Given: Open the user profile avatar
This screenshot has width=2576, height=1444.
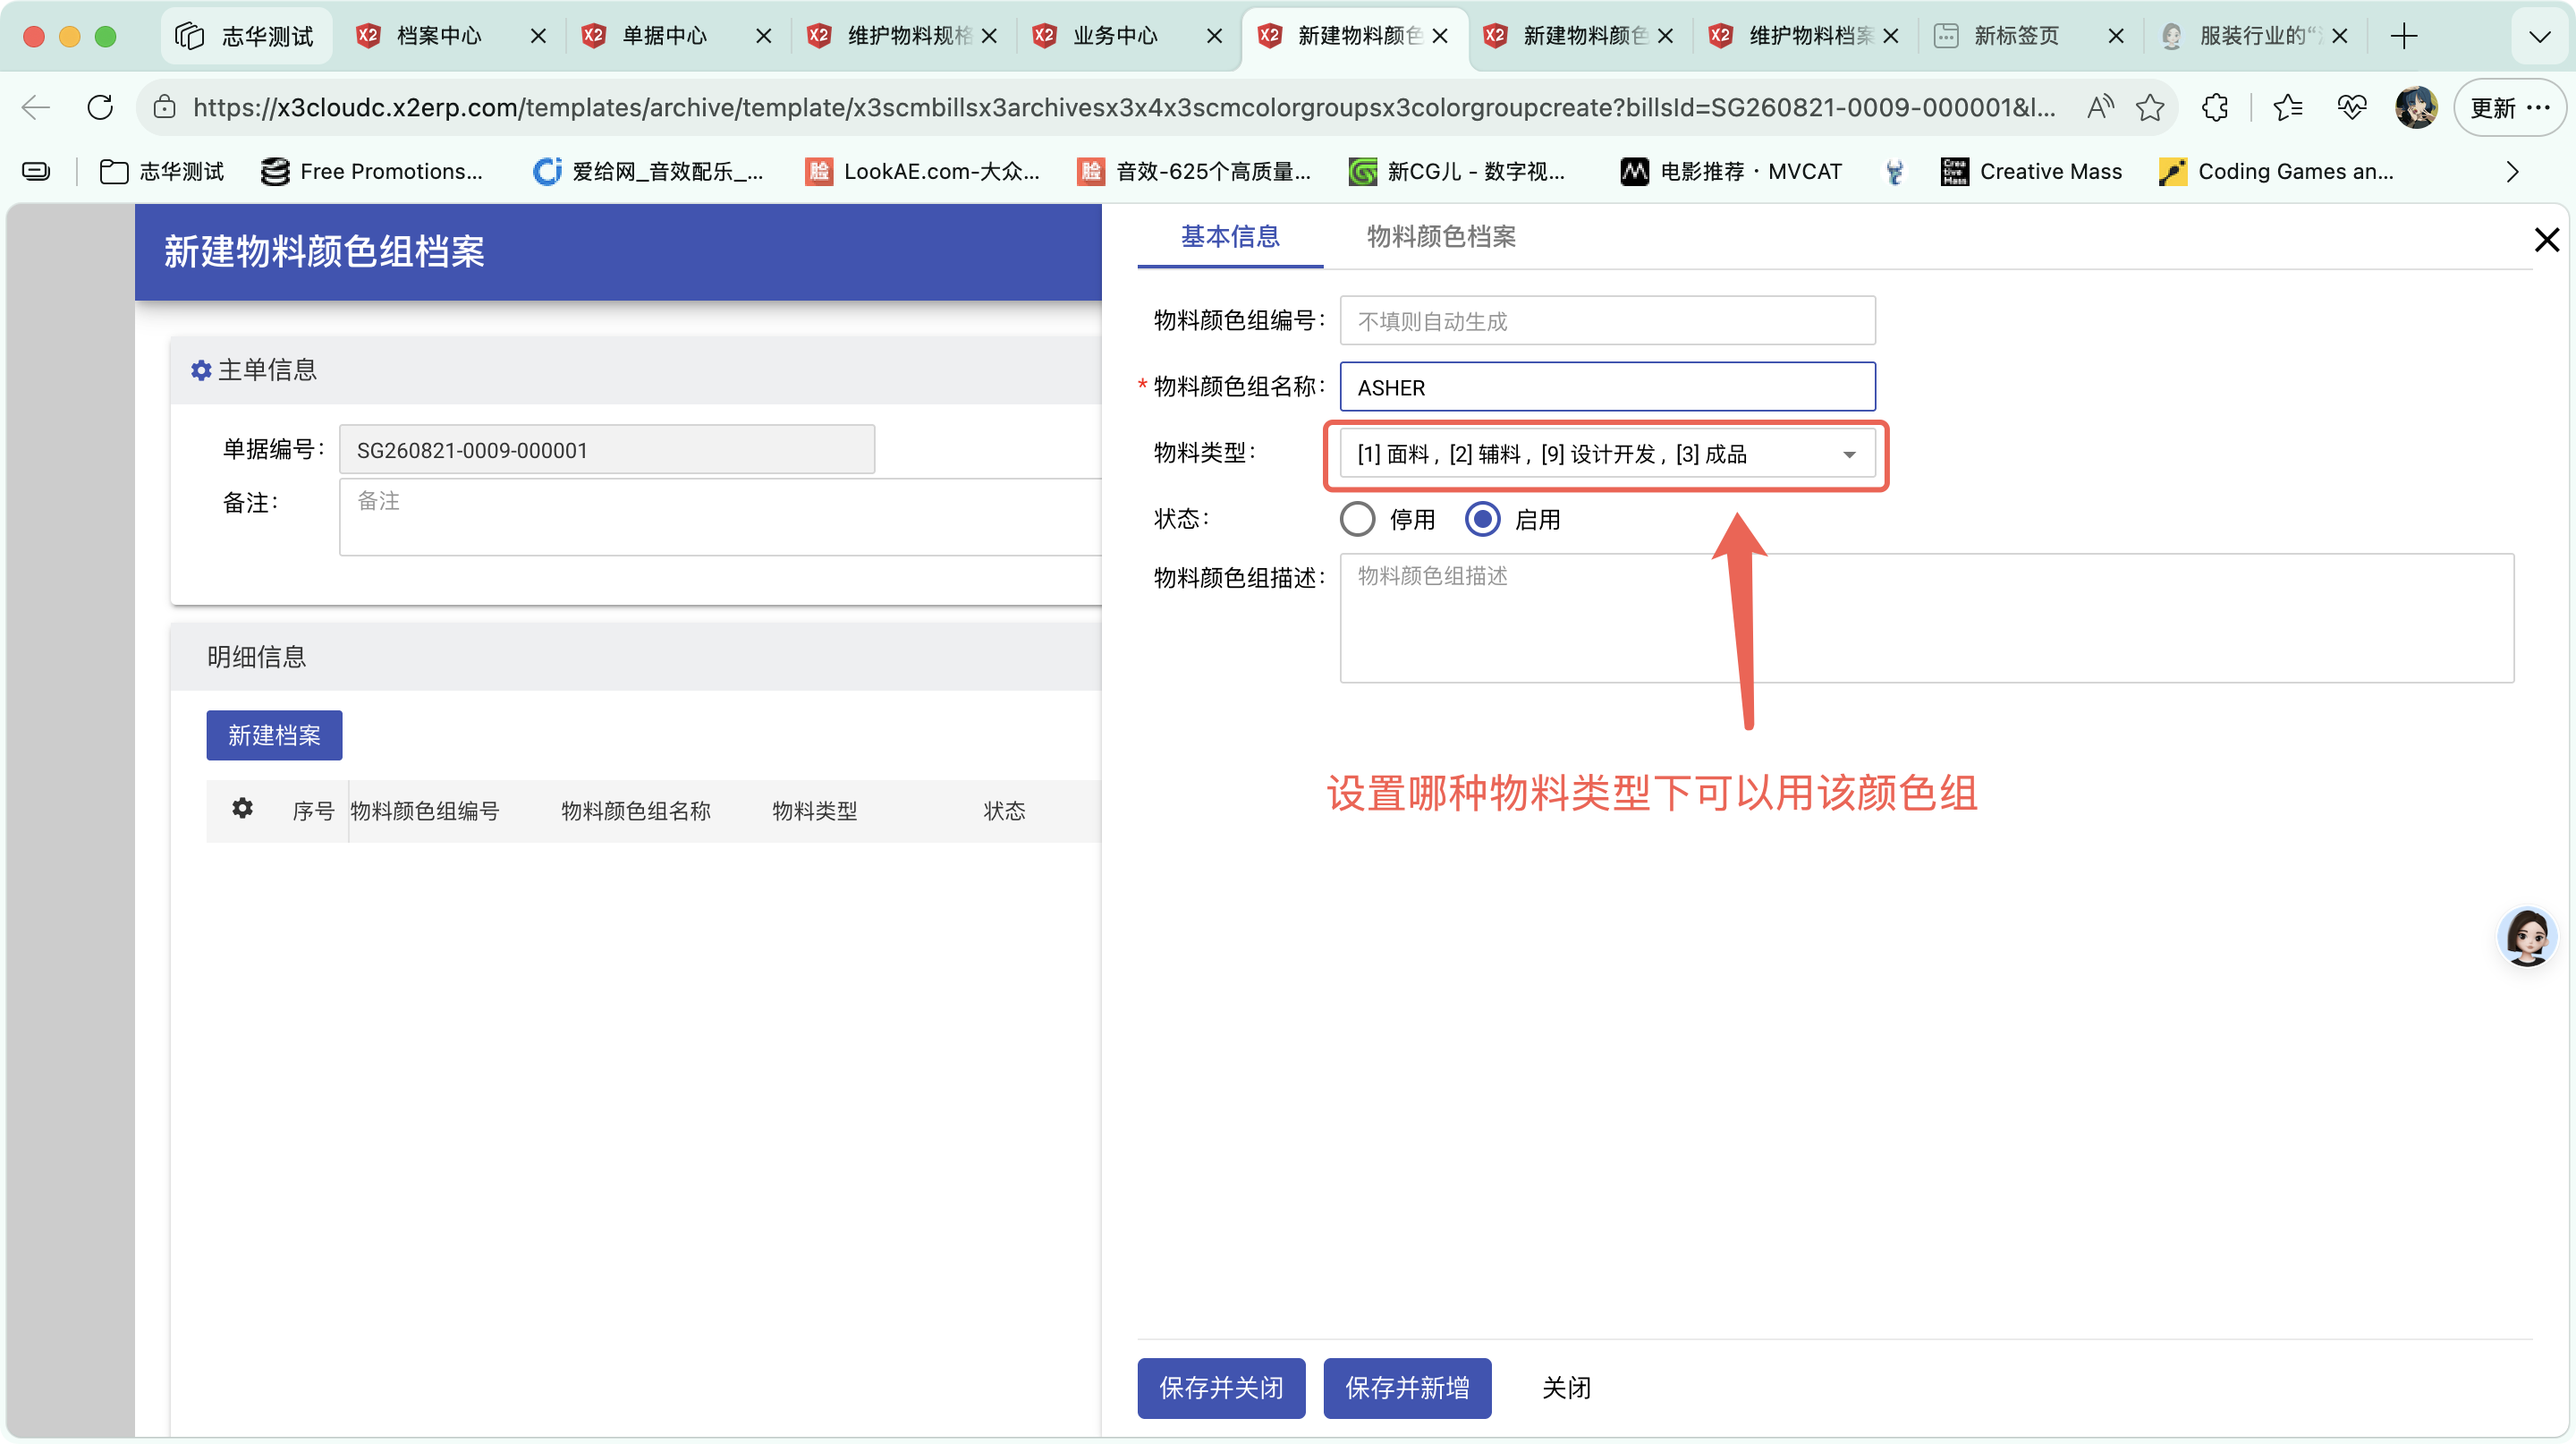Looking at the screenshot, I should tap(2416, 107).
